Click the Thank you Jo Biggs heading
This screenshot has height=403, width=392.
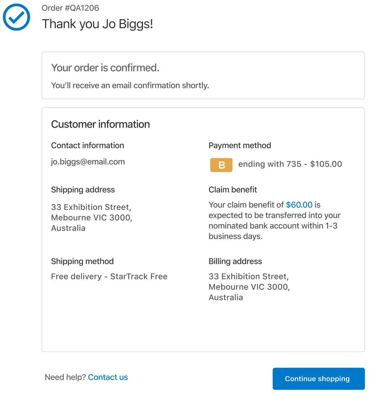coord(97,24)
